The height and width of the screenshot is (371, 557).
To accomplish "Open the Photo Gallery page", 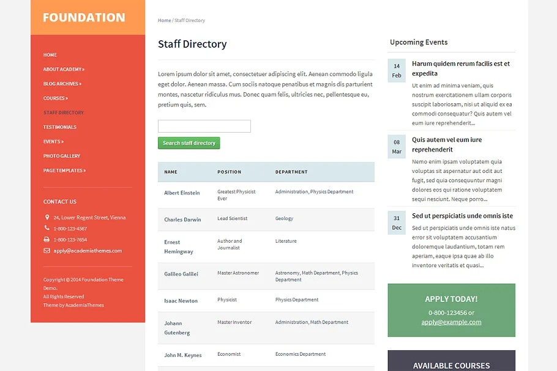I will coord(61,156).
